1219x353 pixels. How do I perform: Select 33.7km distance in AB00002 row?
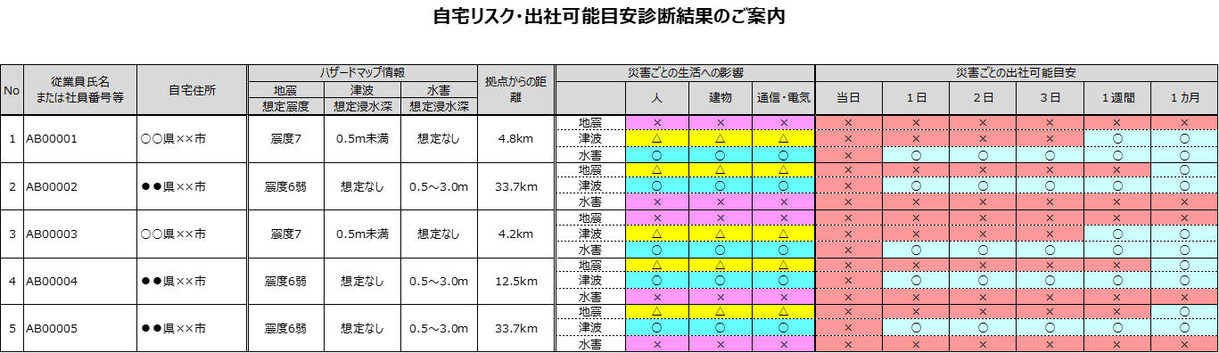coord(515,186)
